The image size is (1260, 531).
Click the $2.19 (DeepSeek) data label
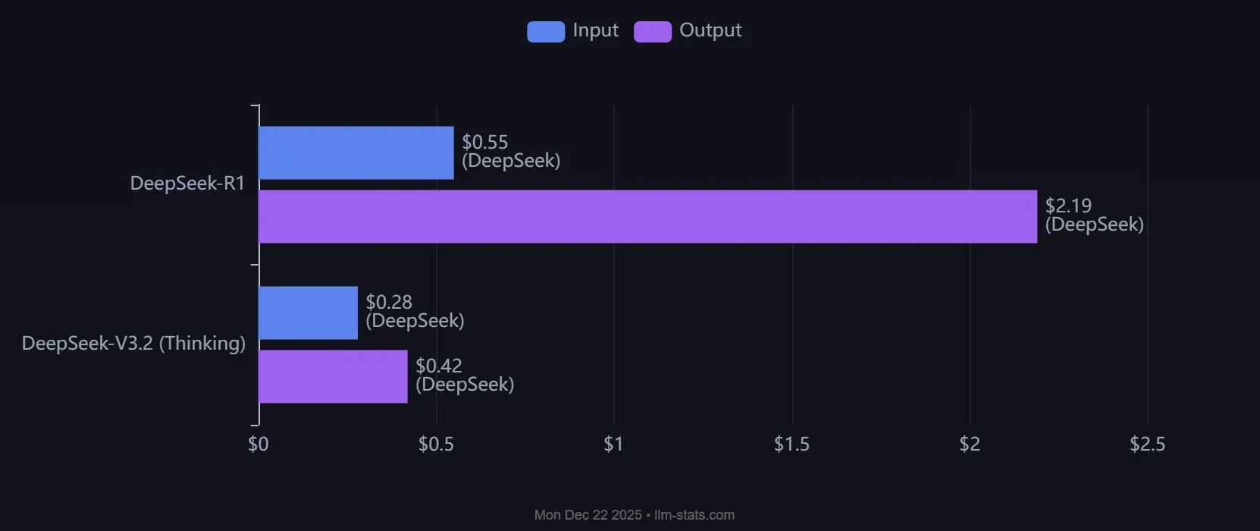[x=1093, y=215]
